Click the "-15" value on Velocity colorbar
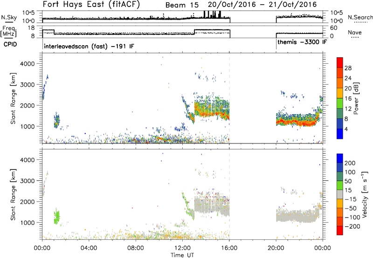 351,199
